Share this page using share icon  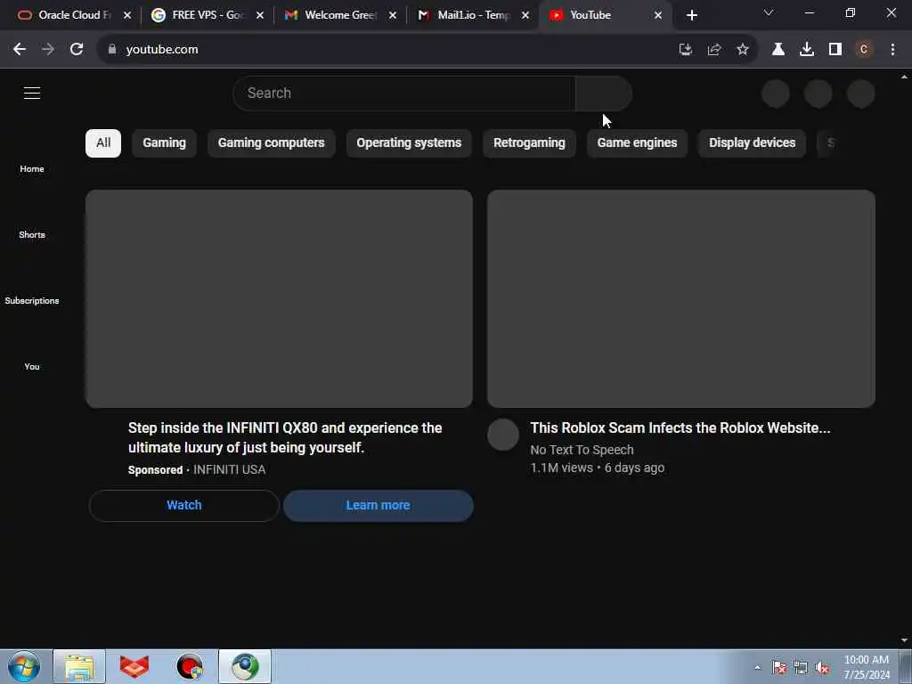(714, 50)
